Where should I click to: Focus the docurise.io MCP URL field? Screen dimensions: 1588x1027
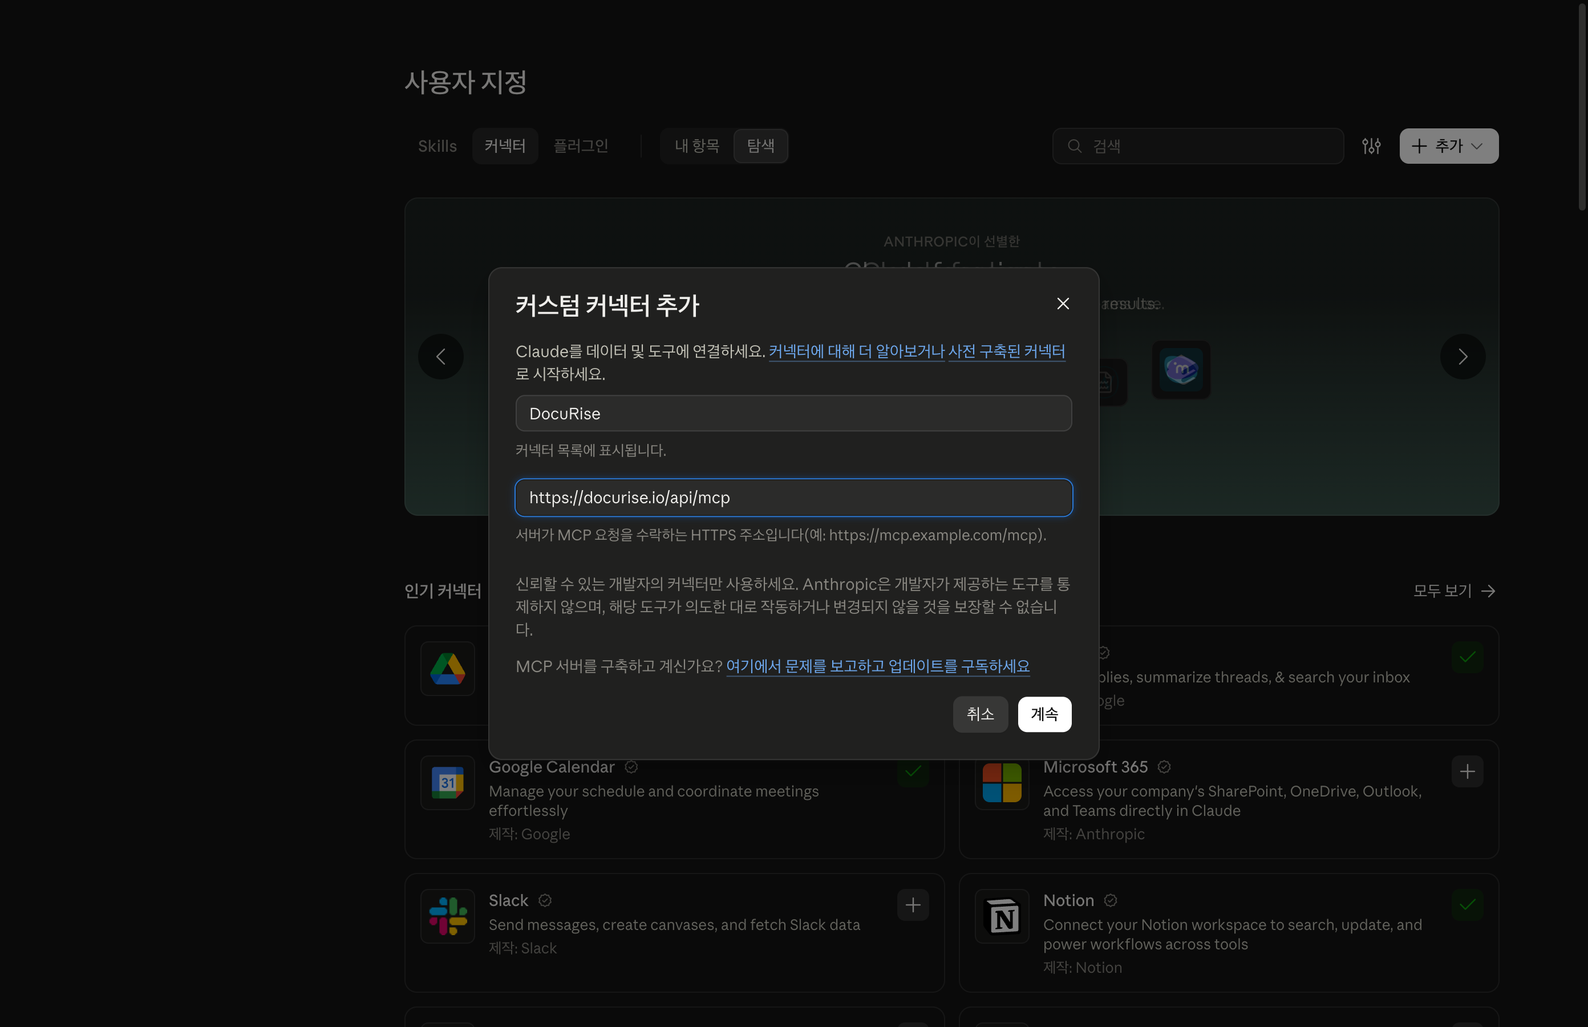793,497
